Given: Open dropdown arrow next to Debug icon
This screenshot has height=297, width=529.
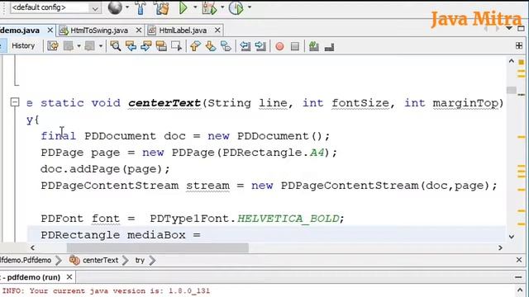Looking at the screenshot, I should pyautogui.click(x=222, y=7).
